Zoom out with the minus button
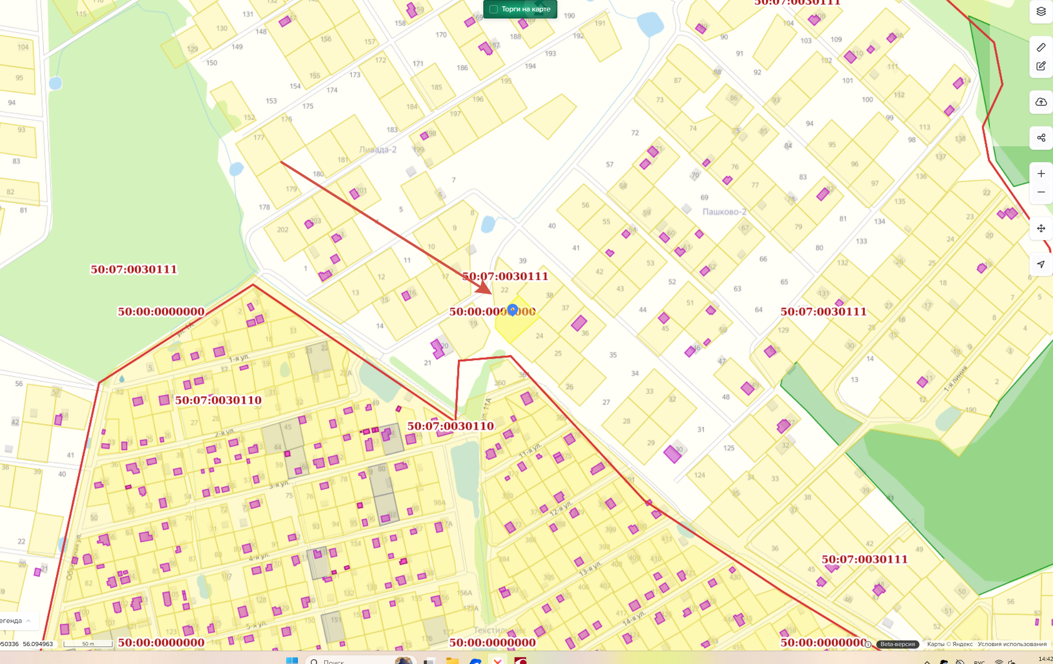This screenshot has height=664, width=1053. pyautogui.click(x=1041, y=192)
